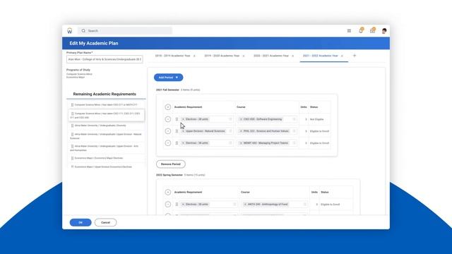Open prompt list icon for CSCI 430 course field
Screen dimensions: 452x254
(294, 119)
